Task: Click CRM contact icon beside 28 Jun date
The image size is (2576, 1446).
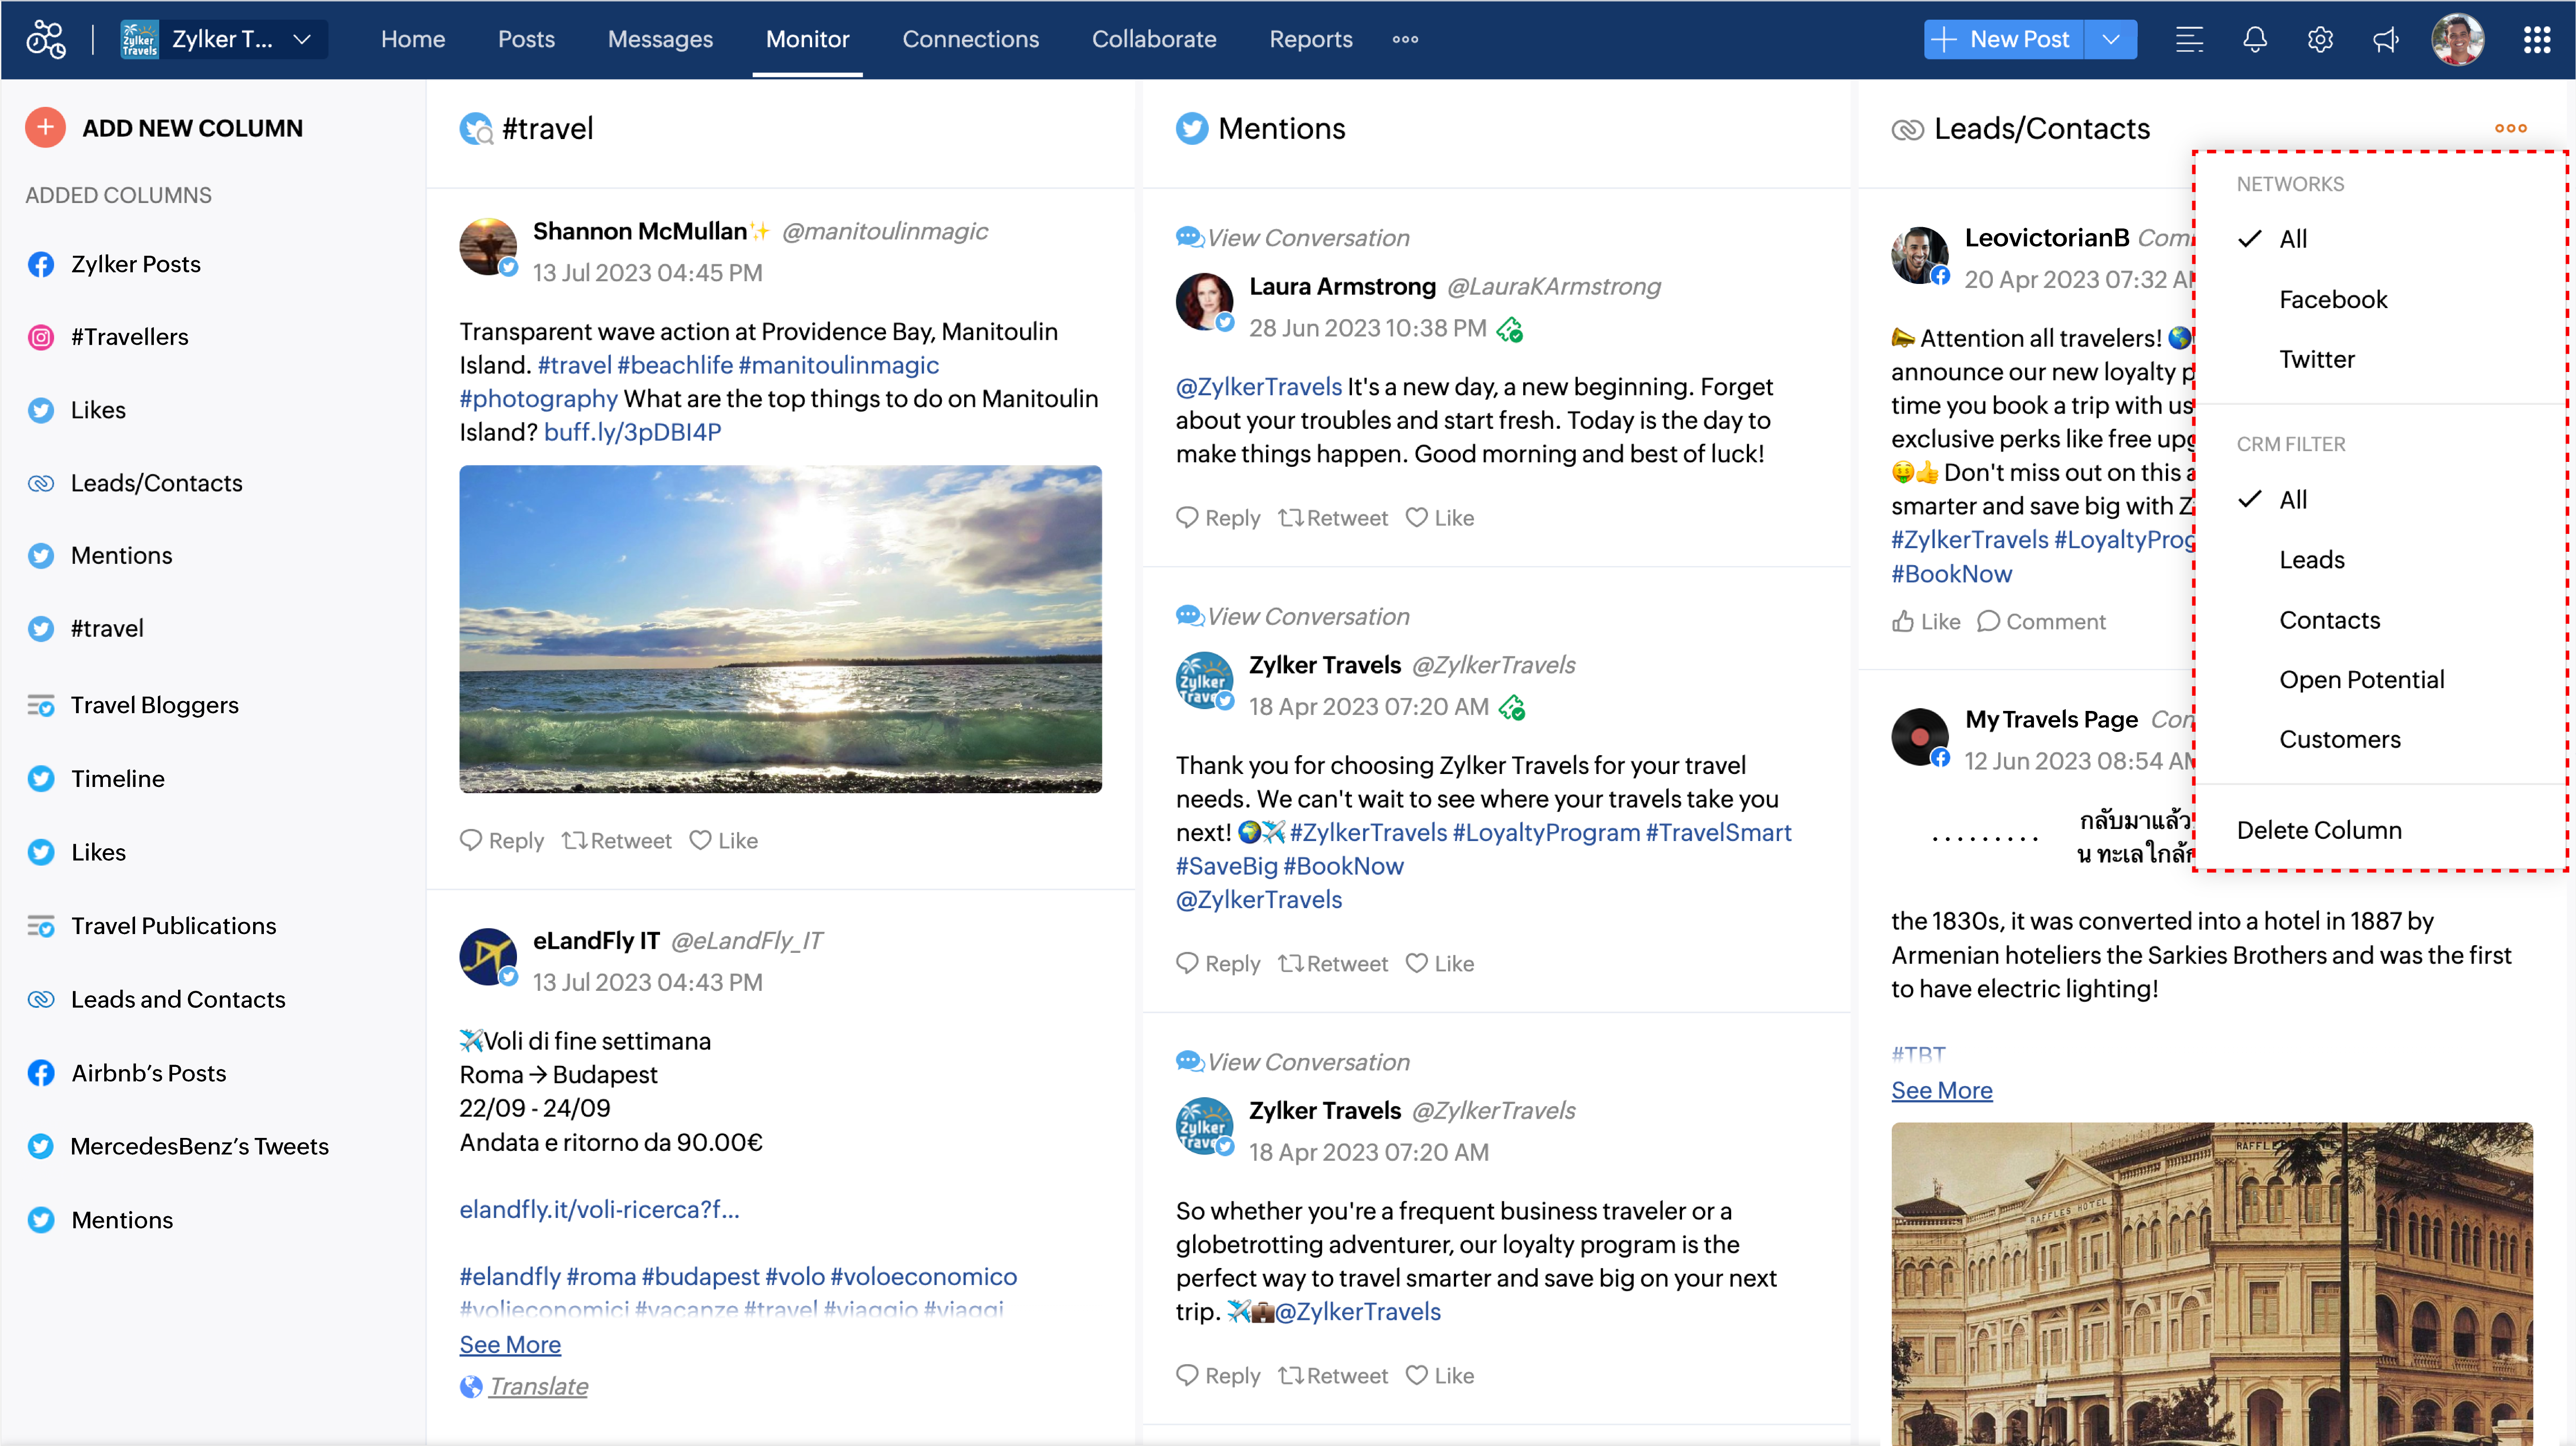Action: click(x=1510, y=329)
